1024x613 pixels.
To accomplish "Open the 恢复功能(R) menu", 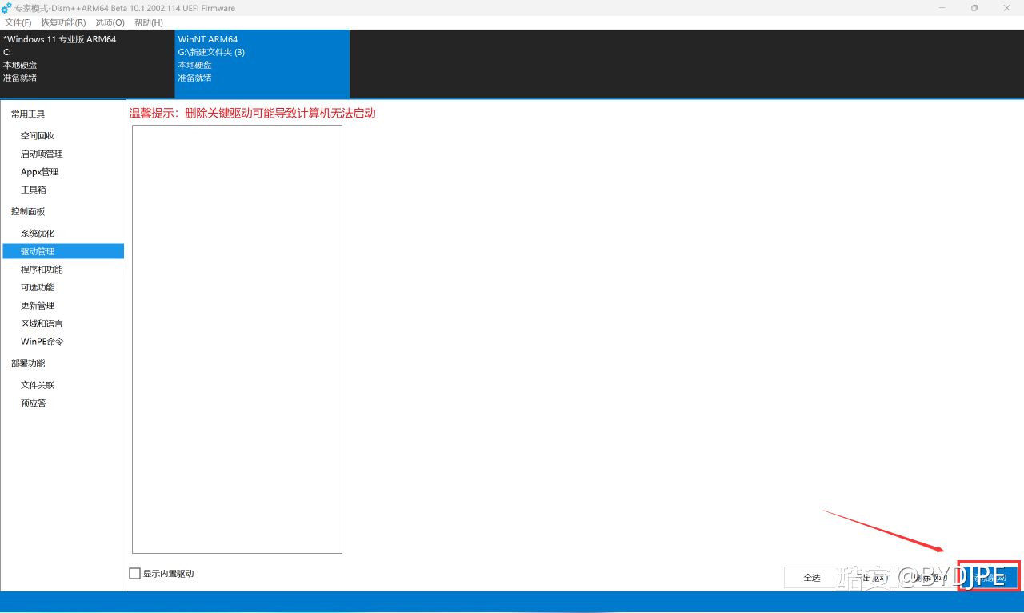I will click(x=63, y=22).
